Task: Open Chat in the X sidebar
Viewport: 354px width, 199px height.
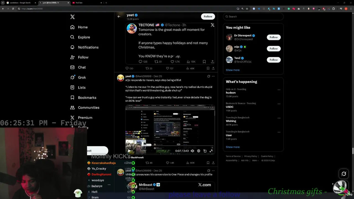Action: (78, 67)
